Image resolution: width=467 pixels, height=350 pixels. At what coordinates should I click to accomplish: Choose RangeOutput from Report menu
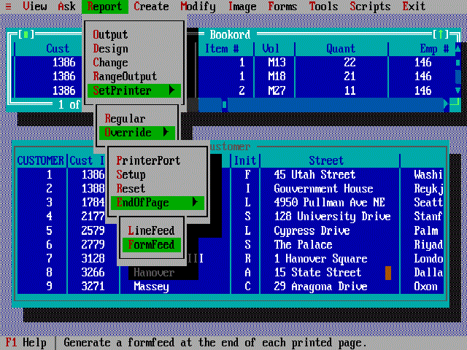coord(125,77)
